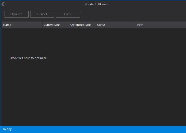Select the Optimized Size column header
186x133 pixels.
(x=80, y=25)
